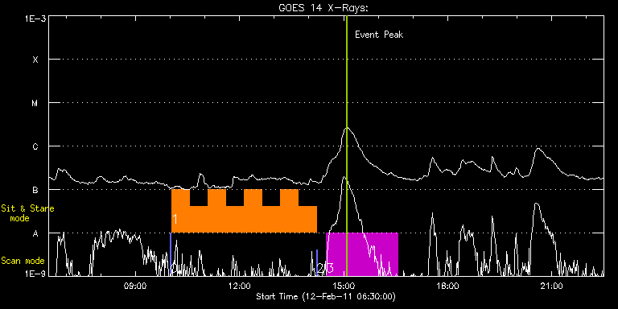
Task: Click the Start Time axis caption
Action: tap(326, 296)
